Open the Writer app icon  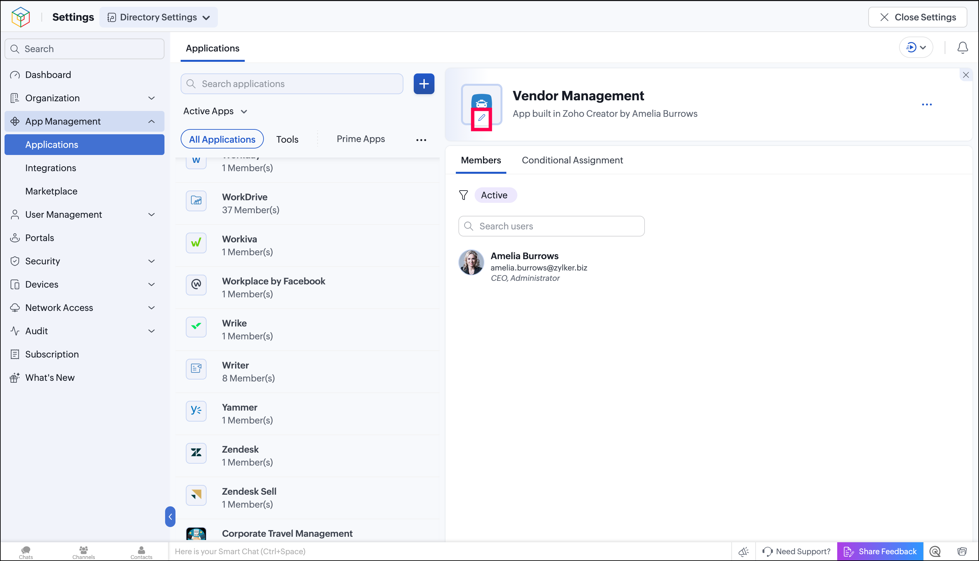pos(196,369)
